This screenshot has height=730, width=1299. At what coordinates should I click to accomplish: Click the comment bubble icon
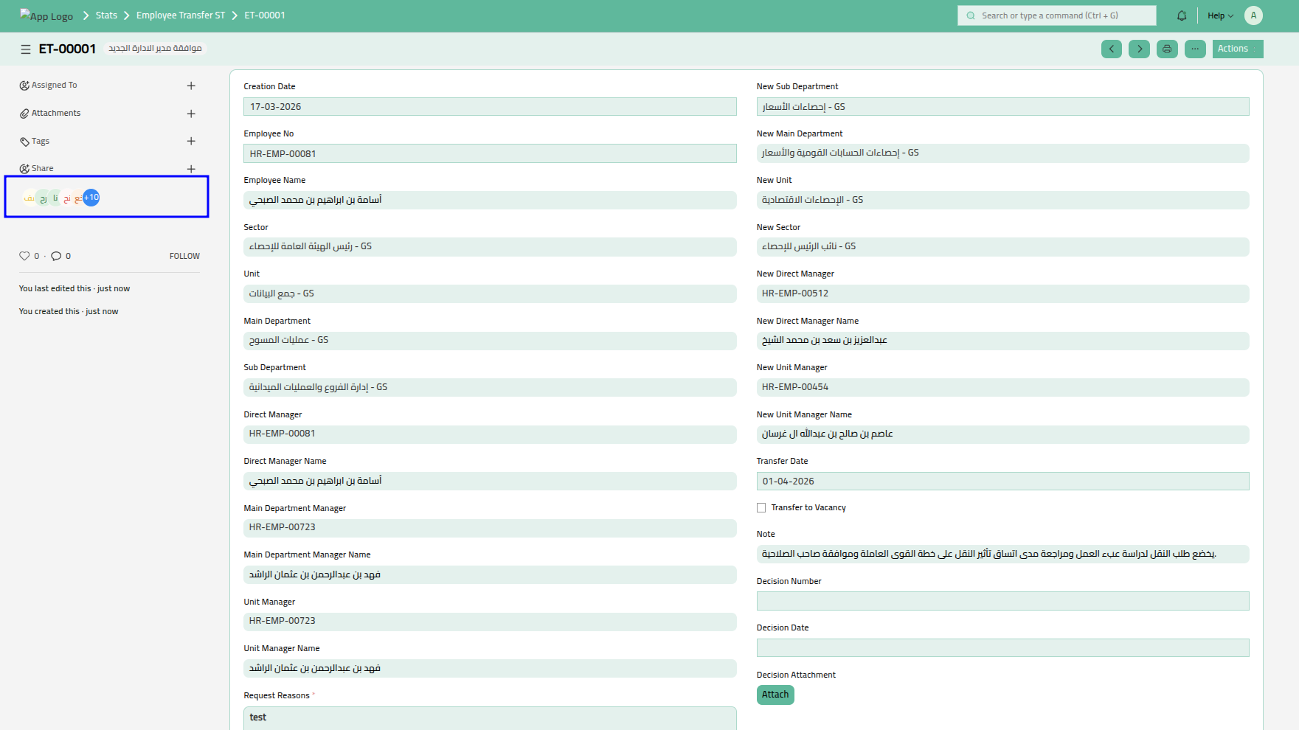(56, 256)
